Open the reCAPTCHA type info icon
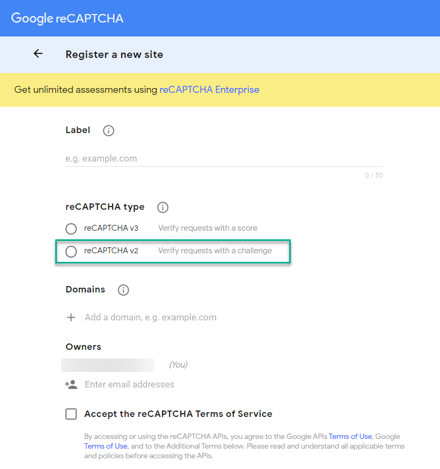This screenshot has width=440, height=469. click(163, 207)
